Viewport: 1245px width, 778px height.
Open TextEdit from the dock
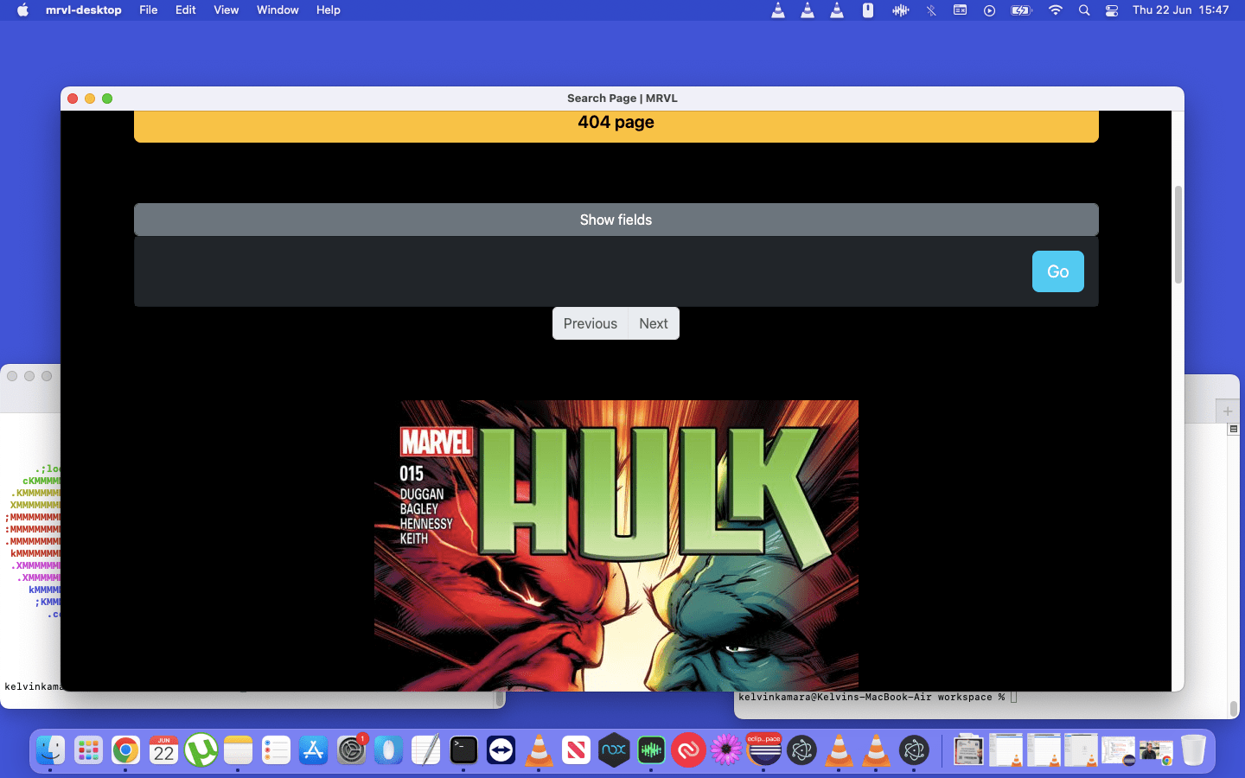pyautogui.click(x=425, y=750)
